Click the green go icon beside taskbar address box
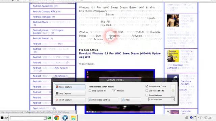This screenshot has height=121, width=216. tap(49, 118)
